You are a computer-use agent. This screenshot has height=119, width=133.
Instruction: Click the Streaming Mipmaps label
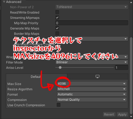[25, 18]
